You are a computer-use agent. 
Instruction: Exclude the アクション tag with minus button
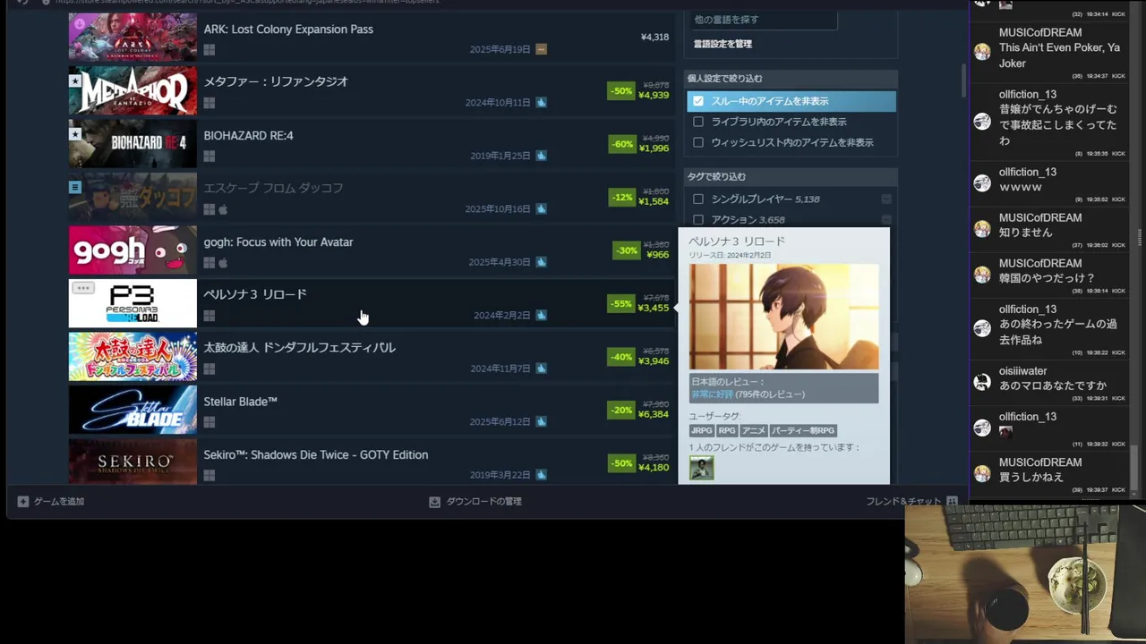click(x=886, y=219)
